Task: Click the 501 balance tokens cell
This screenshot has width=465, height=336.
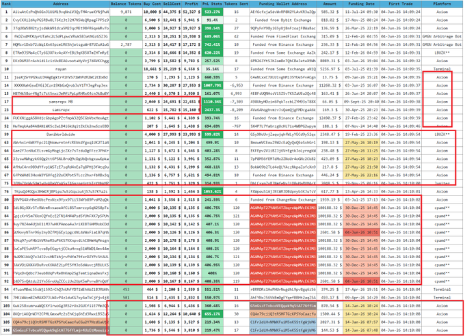Action: coord(126,298)
